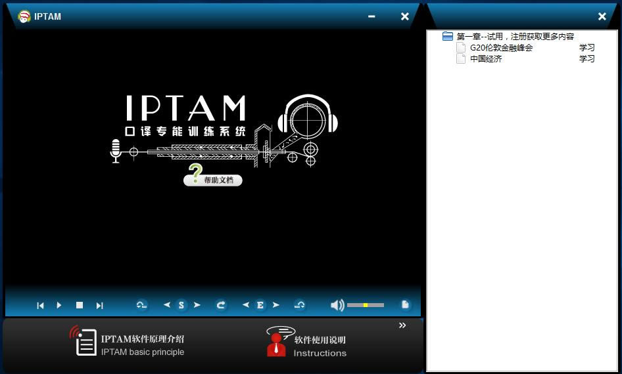This screenshot has width=622, height=374.
Task: Stop playback with the square button
Action: click(80, 305)
